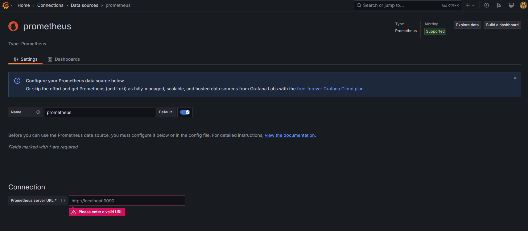Toggle the Default data source switch
The height and width of the screenshot is (231, 528).
(x=185, y=112)
